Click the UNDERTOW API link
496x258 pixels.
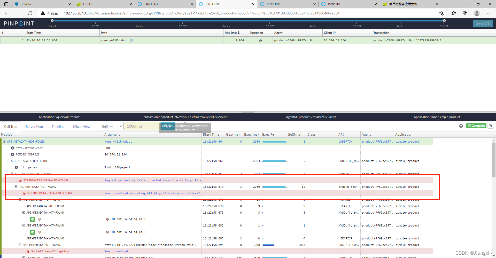click(x=345, y=142)
